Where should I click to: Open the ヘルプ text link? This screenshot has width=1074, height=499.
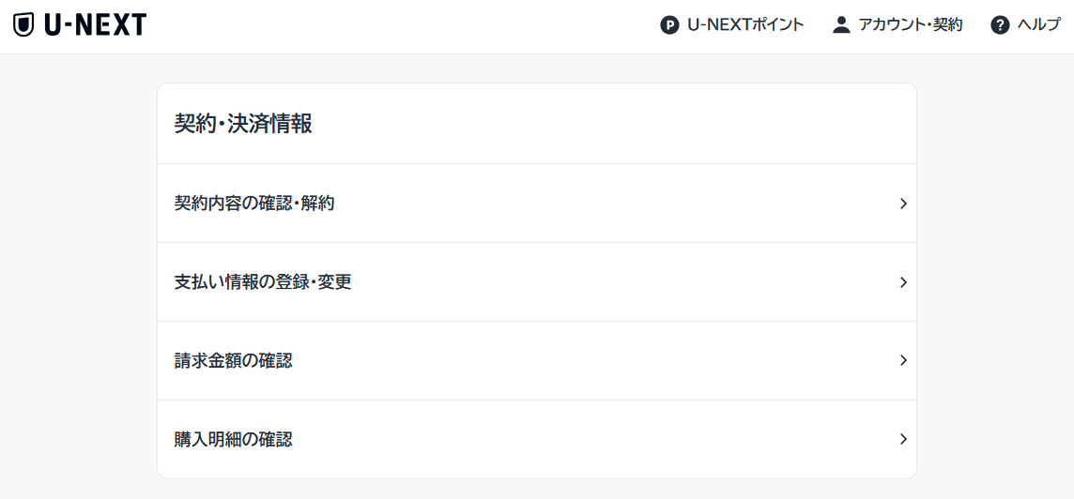[1039, 25]
